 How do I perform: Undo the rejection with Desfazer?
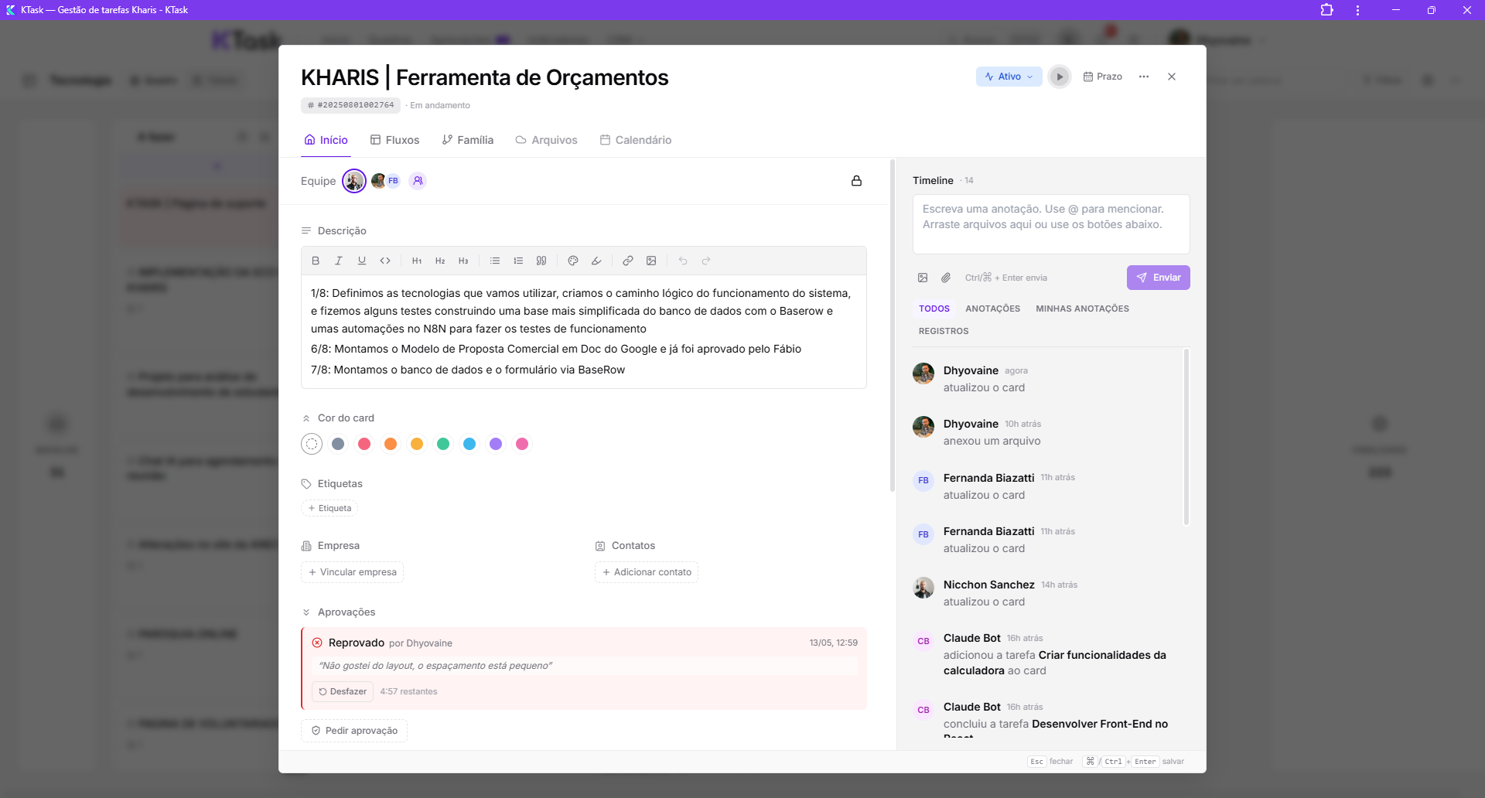coord(343,691)
